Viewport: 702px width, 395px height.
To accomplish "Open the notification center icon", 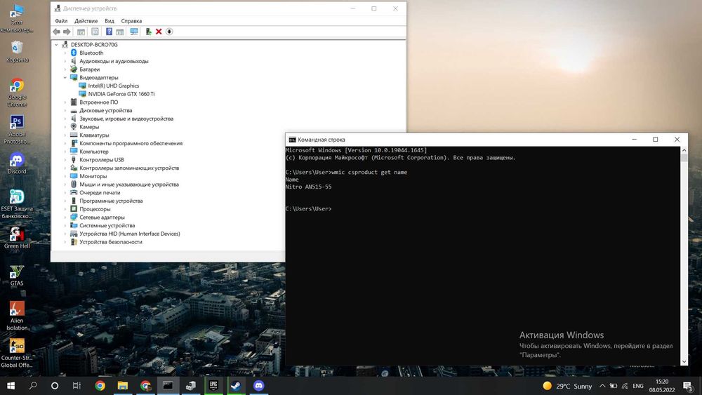I will [688, 386].
